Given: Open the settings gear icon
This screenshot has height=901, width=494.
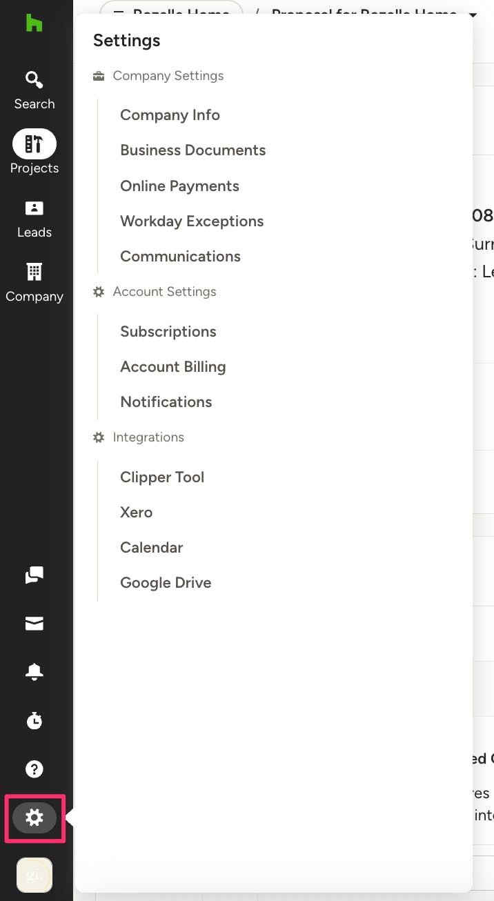Looking at the screenshot, I should [34, 818].
